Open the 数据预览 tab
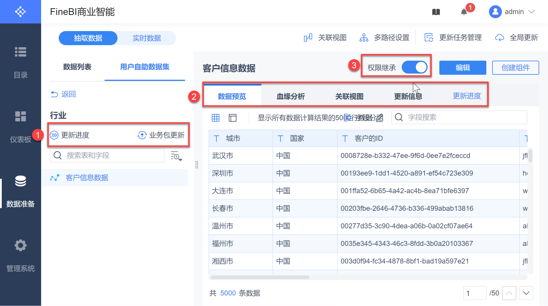The width and height of the screenshot is (548, 306). pyautogui.click(x=232, y=96)
